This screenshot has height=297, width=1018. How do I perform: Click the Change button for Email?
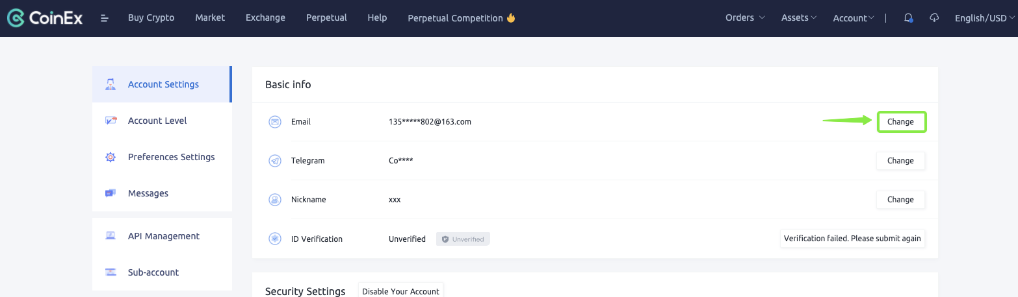pyautogui.click(x=900, y=122)
